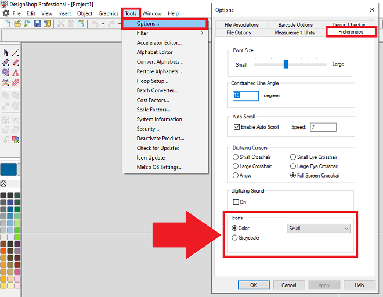Image resolution: width=383 pixels, height=297 pixels.
Task: Open Hoop Setup from Tools menu
Action: point(152,81)
